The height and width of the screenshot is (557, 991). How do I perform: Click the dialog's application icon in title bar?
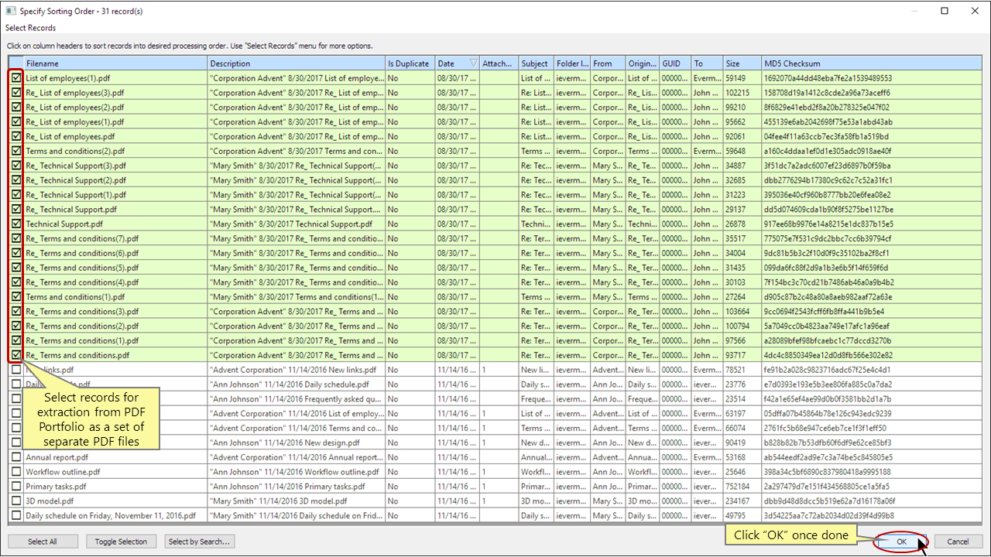(x=9, y=11)
